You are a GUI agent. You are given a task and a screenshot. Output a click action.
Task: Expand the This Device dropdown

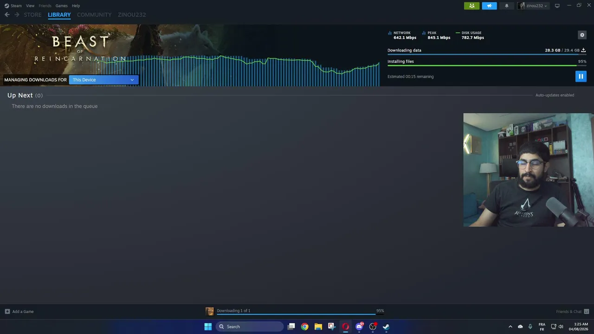103,80
